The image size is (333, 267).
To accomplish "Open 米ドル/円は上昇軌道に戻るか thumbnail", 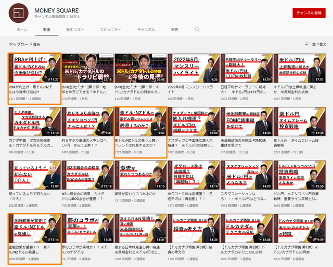I will pos(300,68).
